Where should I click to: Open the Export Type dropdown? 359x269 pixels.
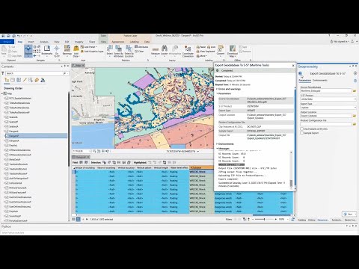point(328,108)
